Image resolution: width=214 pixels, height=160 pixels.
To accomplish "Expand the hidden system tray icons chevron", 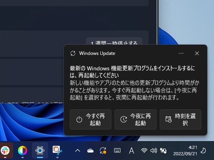I will (78, 151).
